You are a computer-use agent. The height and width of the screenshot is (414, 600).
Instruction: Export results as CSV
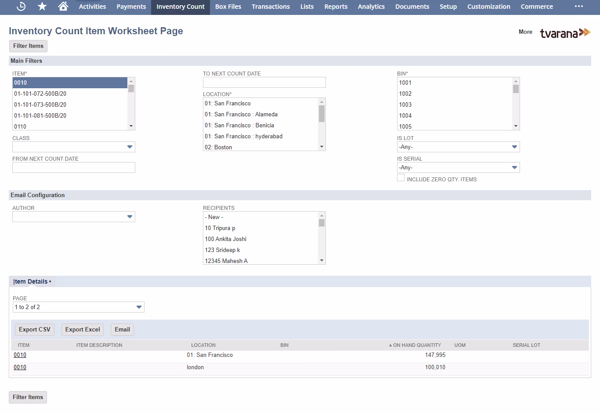(35, 330)
